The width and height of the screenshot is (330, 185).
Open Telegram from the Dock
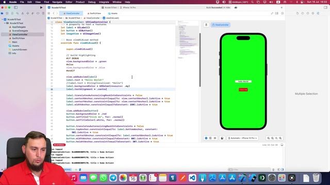(x=113, y=178)
